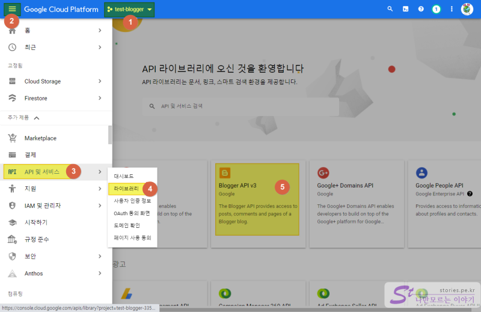Viewport: 481px width, 312px height.
Task: Open the Google People API card
Action: point(444,204)
